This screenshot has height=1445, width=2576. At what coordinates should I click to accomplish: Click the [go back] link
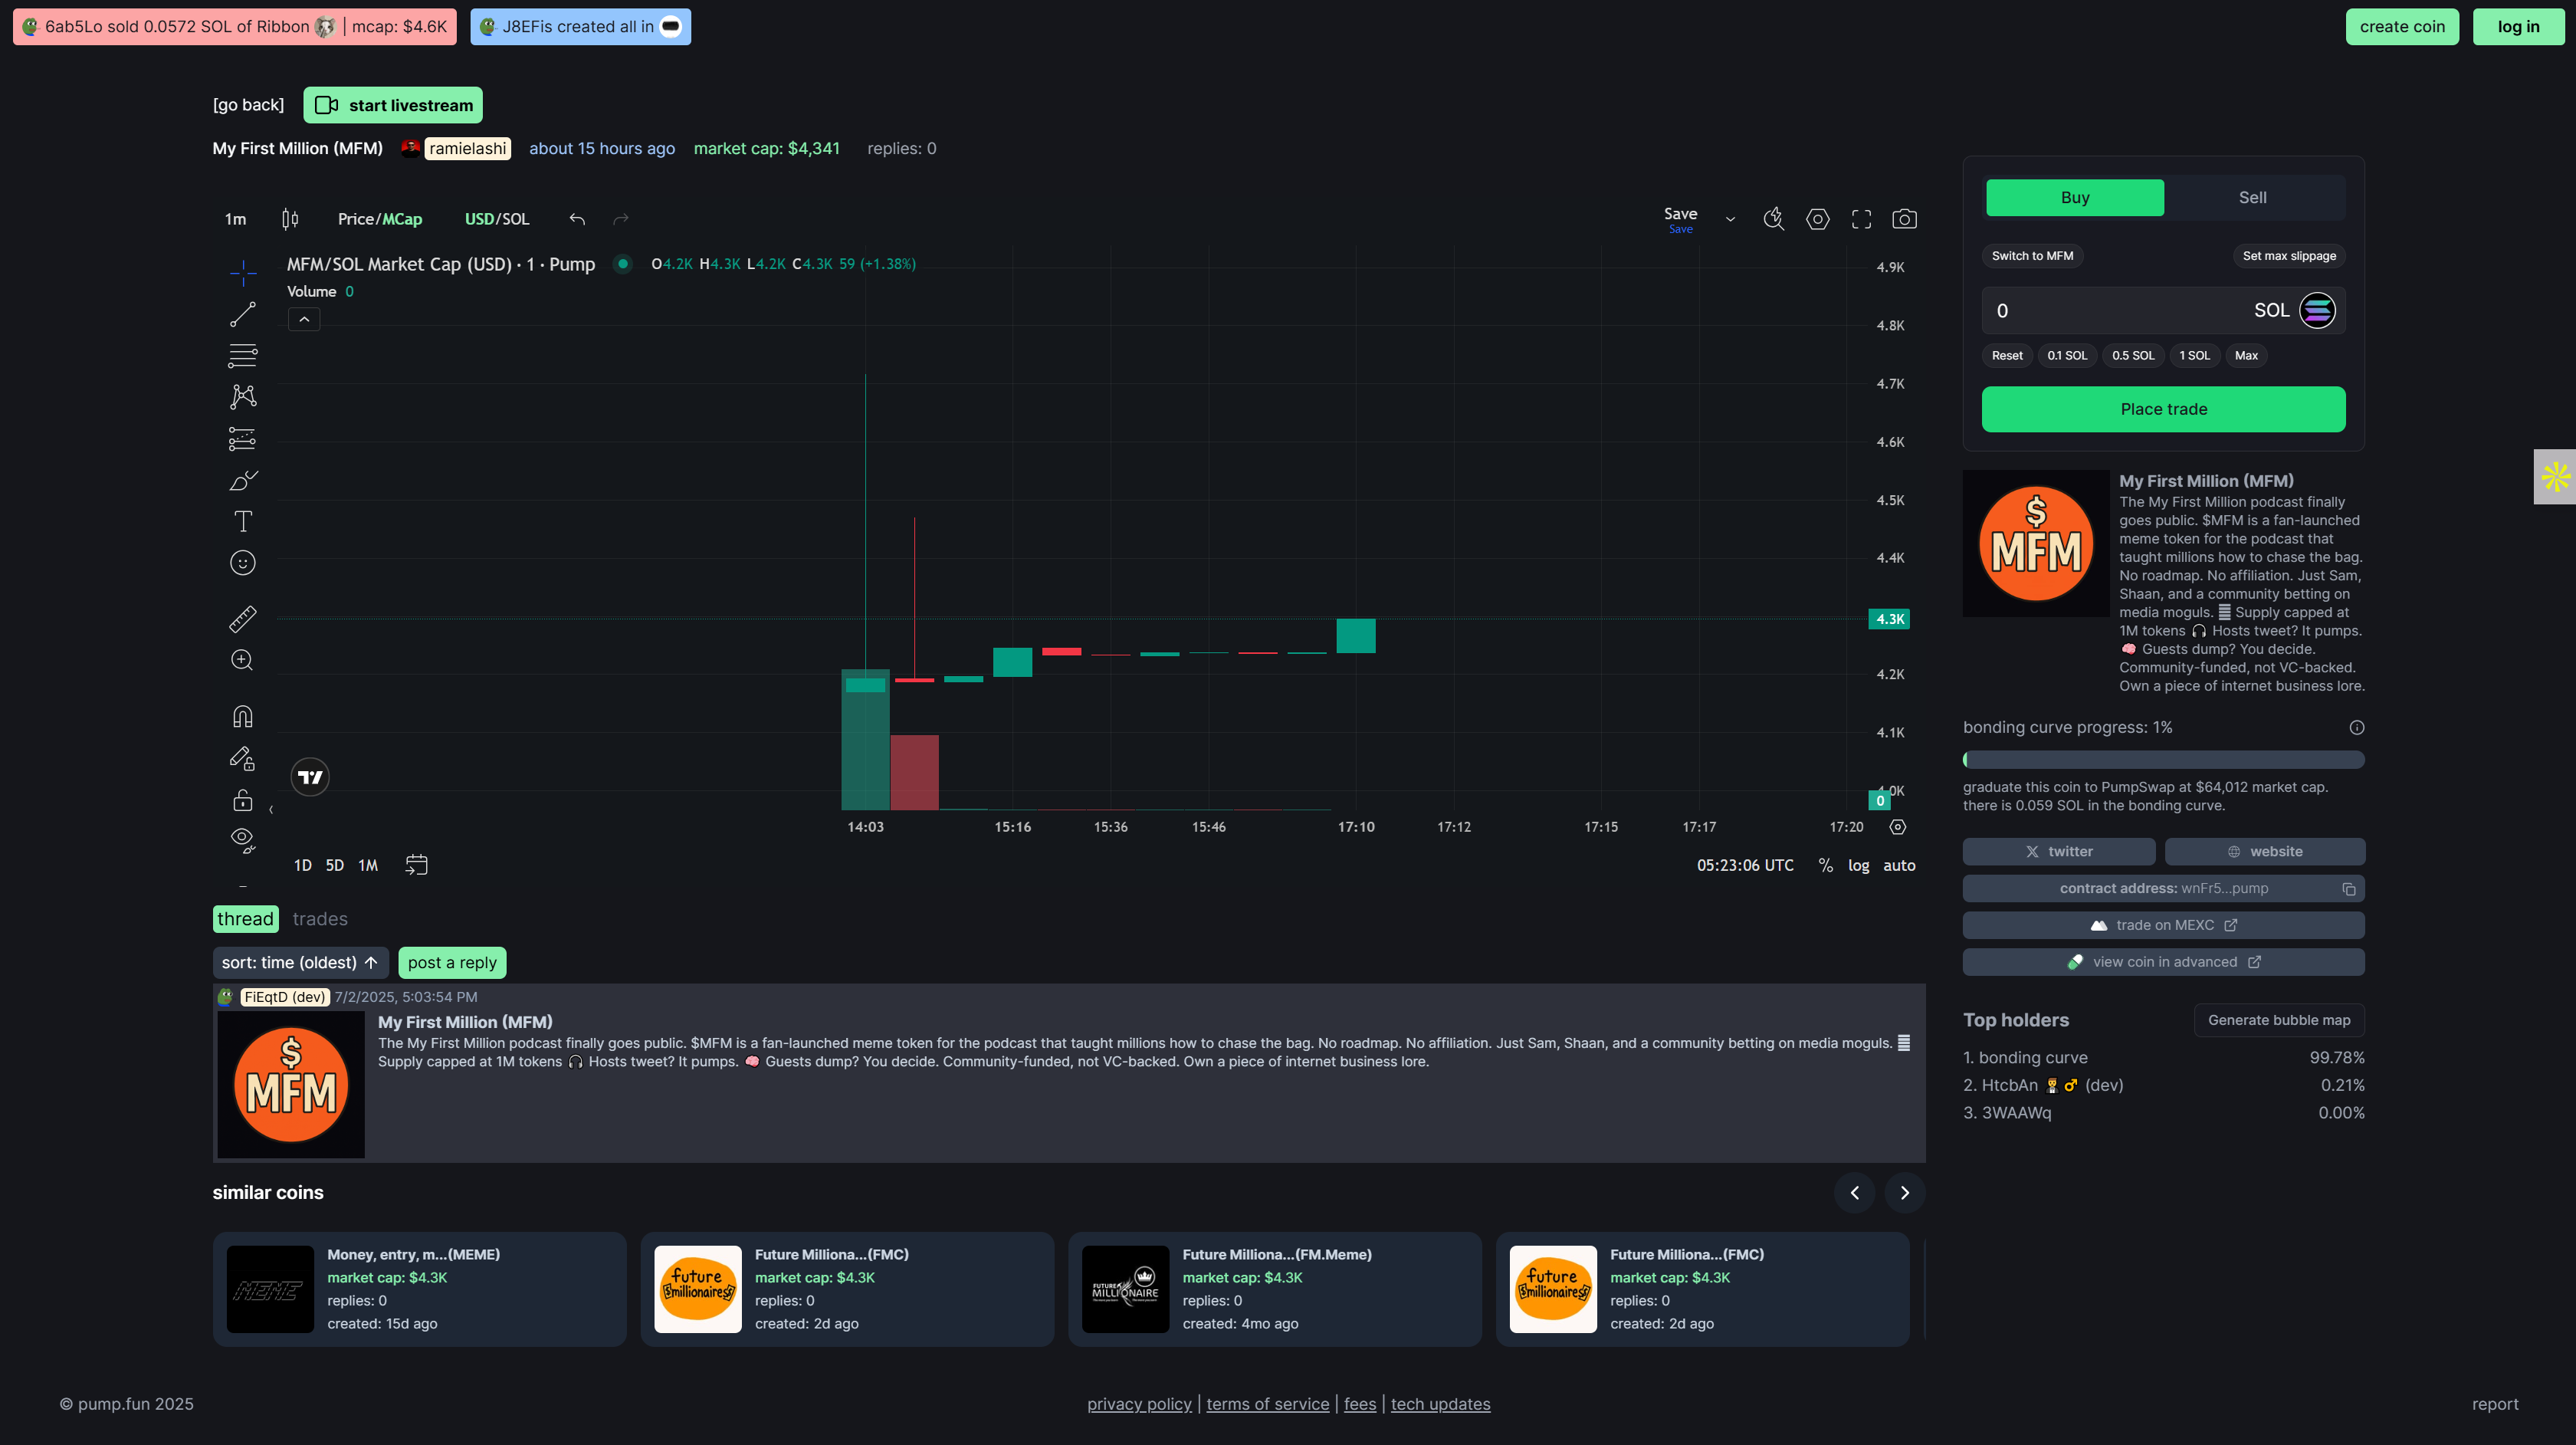click(x=248, y=105)
